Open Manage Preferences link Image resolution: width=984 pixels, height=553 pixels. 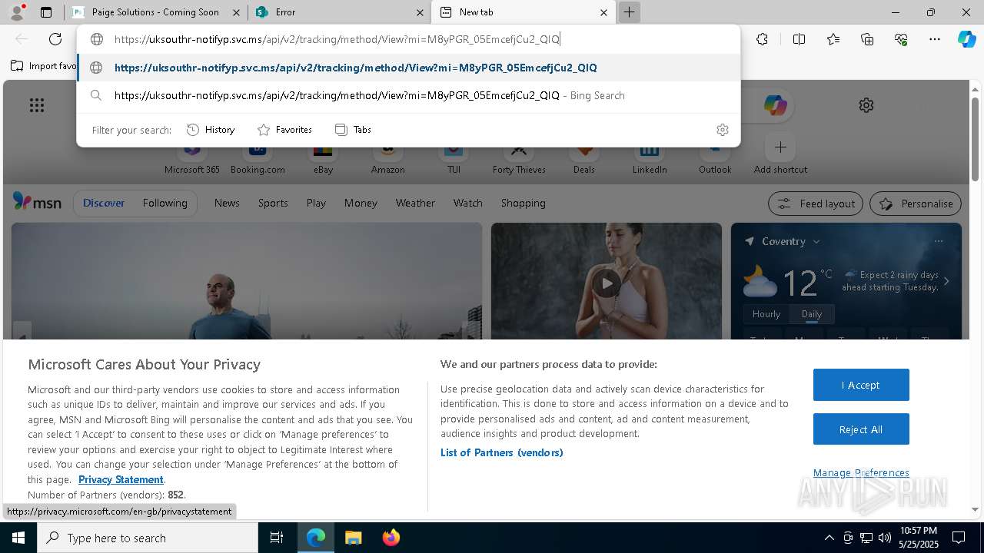pyautogui.click(x=861, y=472)
